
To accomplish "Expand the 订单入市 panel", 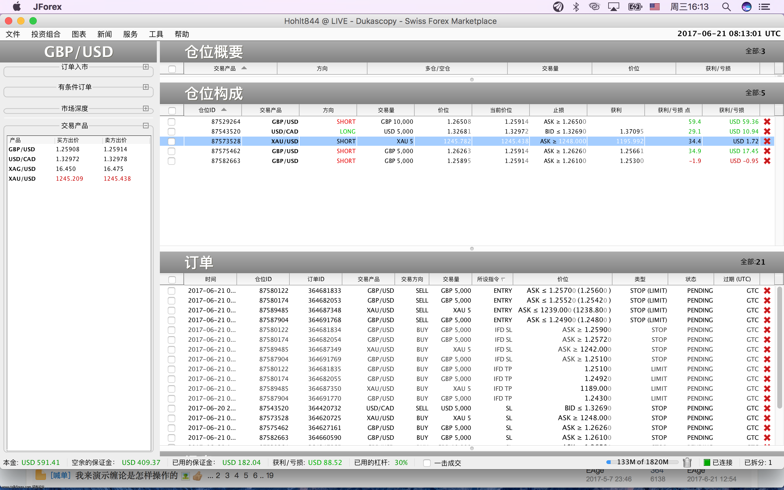I will tap(146, 67).
